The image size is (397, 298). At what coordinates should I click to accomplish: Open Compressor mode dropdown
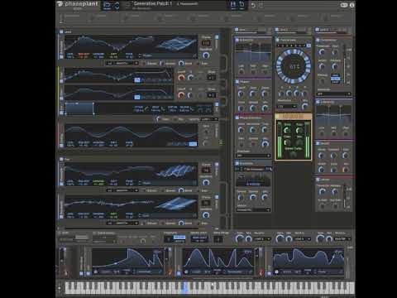click(334, 94)
